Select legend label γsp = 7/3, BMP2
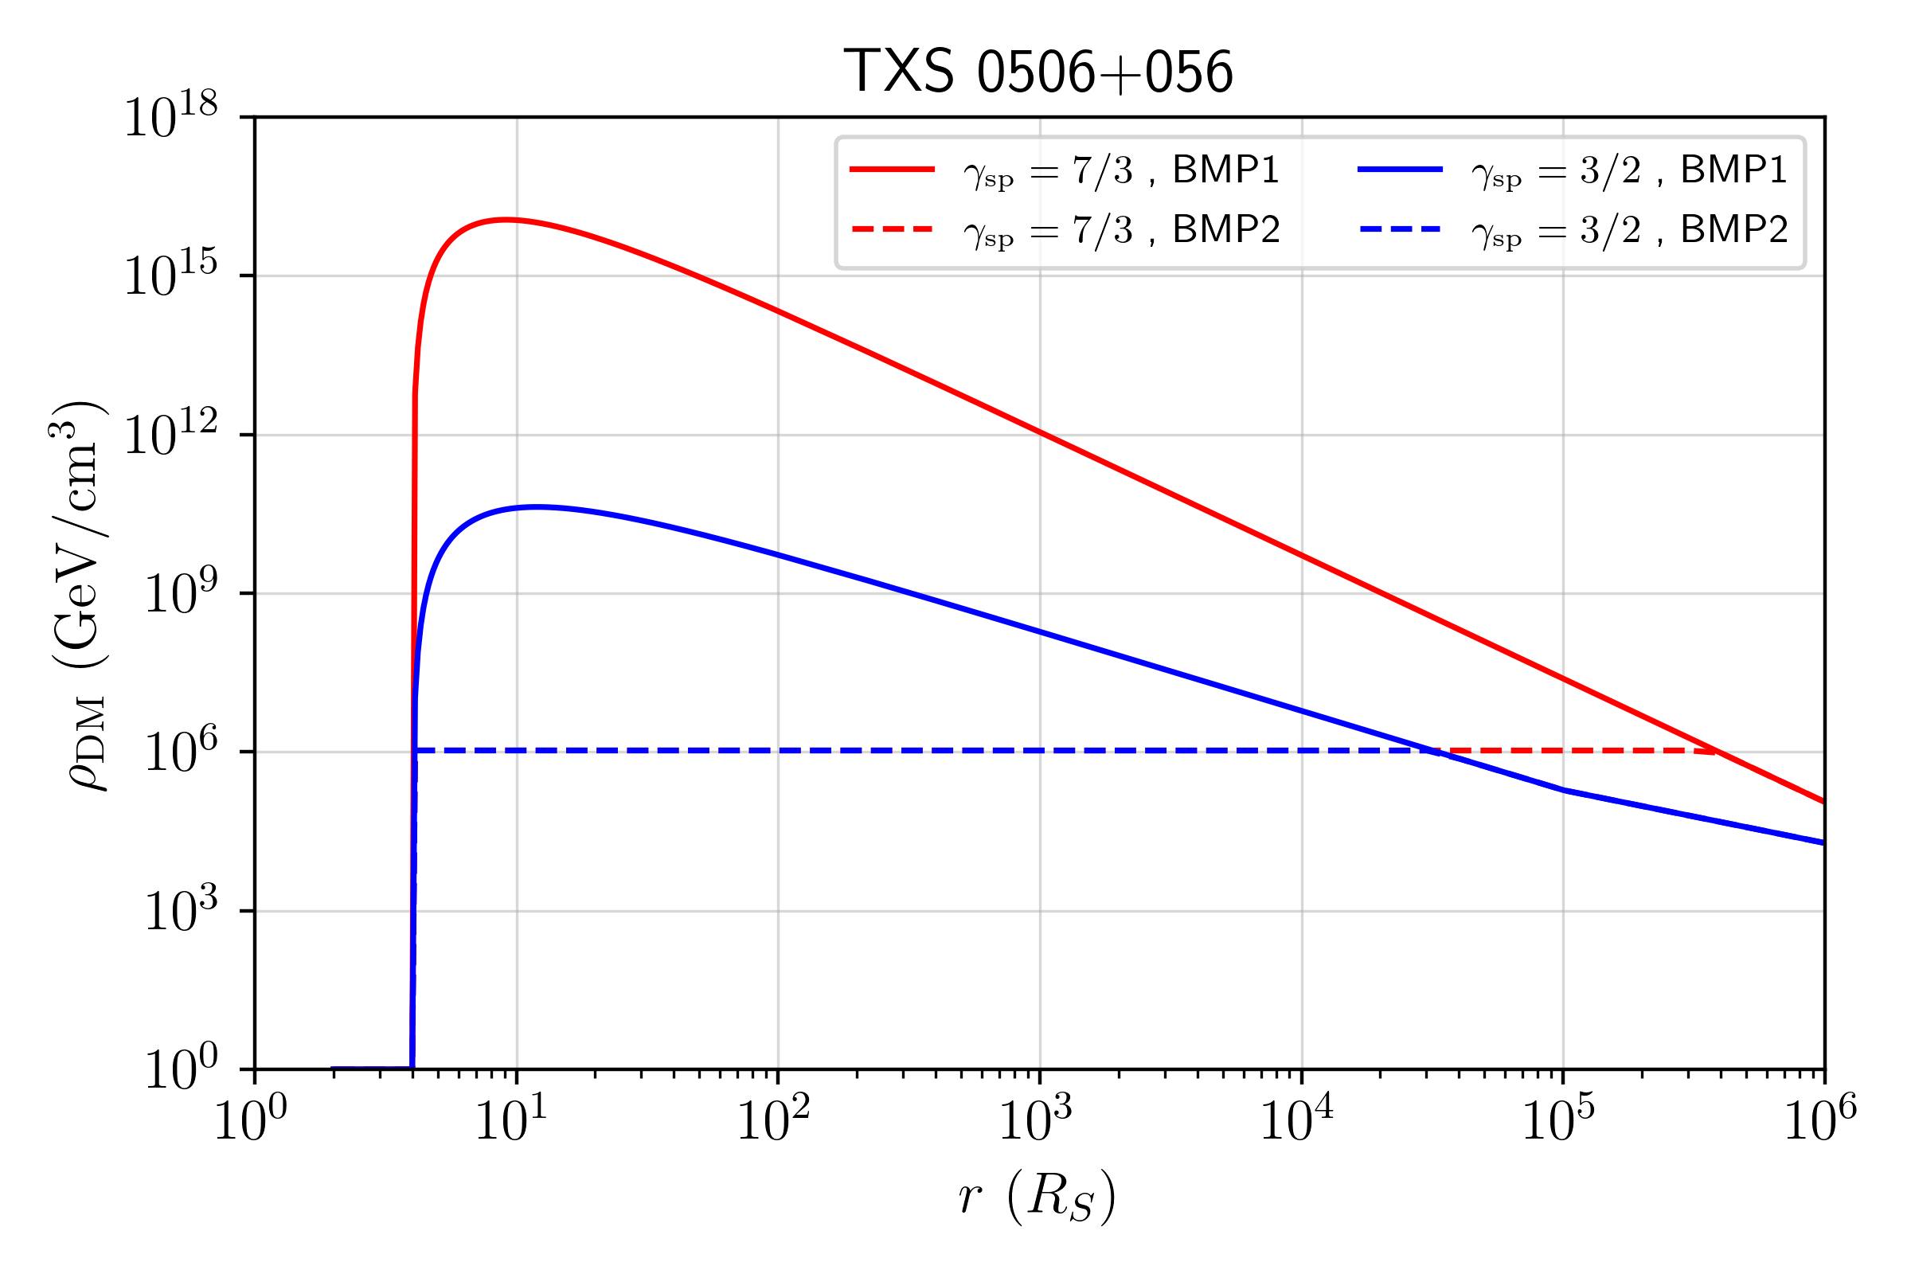 click(x=1121, y=232)
